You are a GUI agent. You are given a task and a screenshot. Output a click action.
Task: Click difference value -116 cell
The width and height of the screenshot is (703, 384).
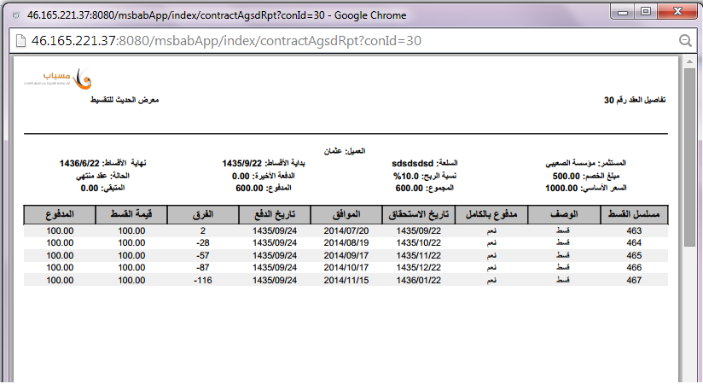pos(203,280)
